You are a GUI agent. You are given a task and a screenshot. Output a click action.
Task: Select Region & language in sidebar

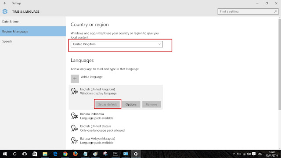tap(33, 31)
